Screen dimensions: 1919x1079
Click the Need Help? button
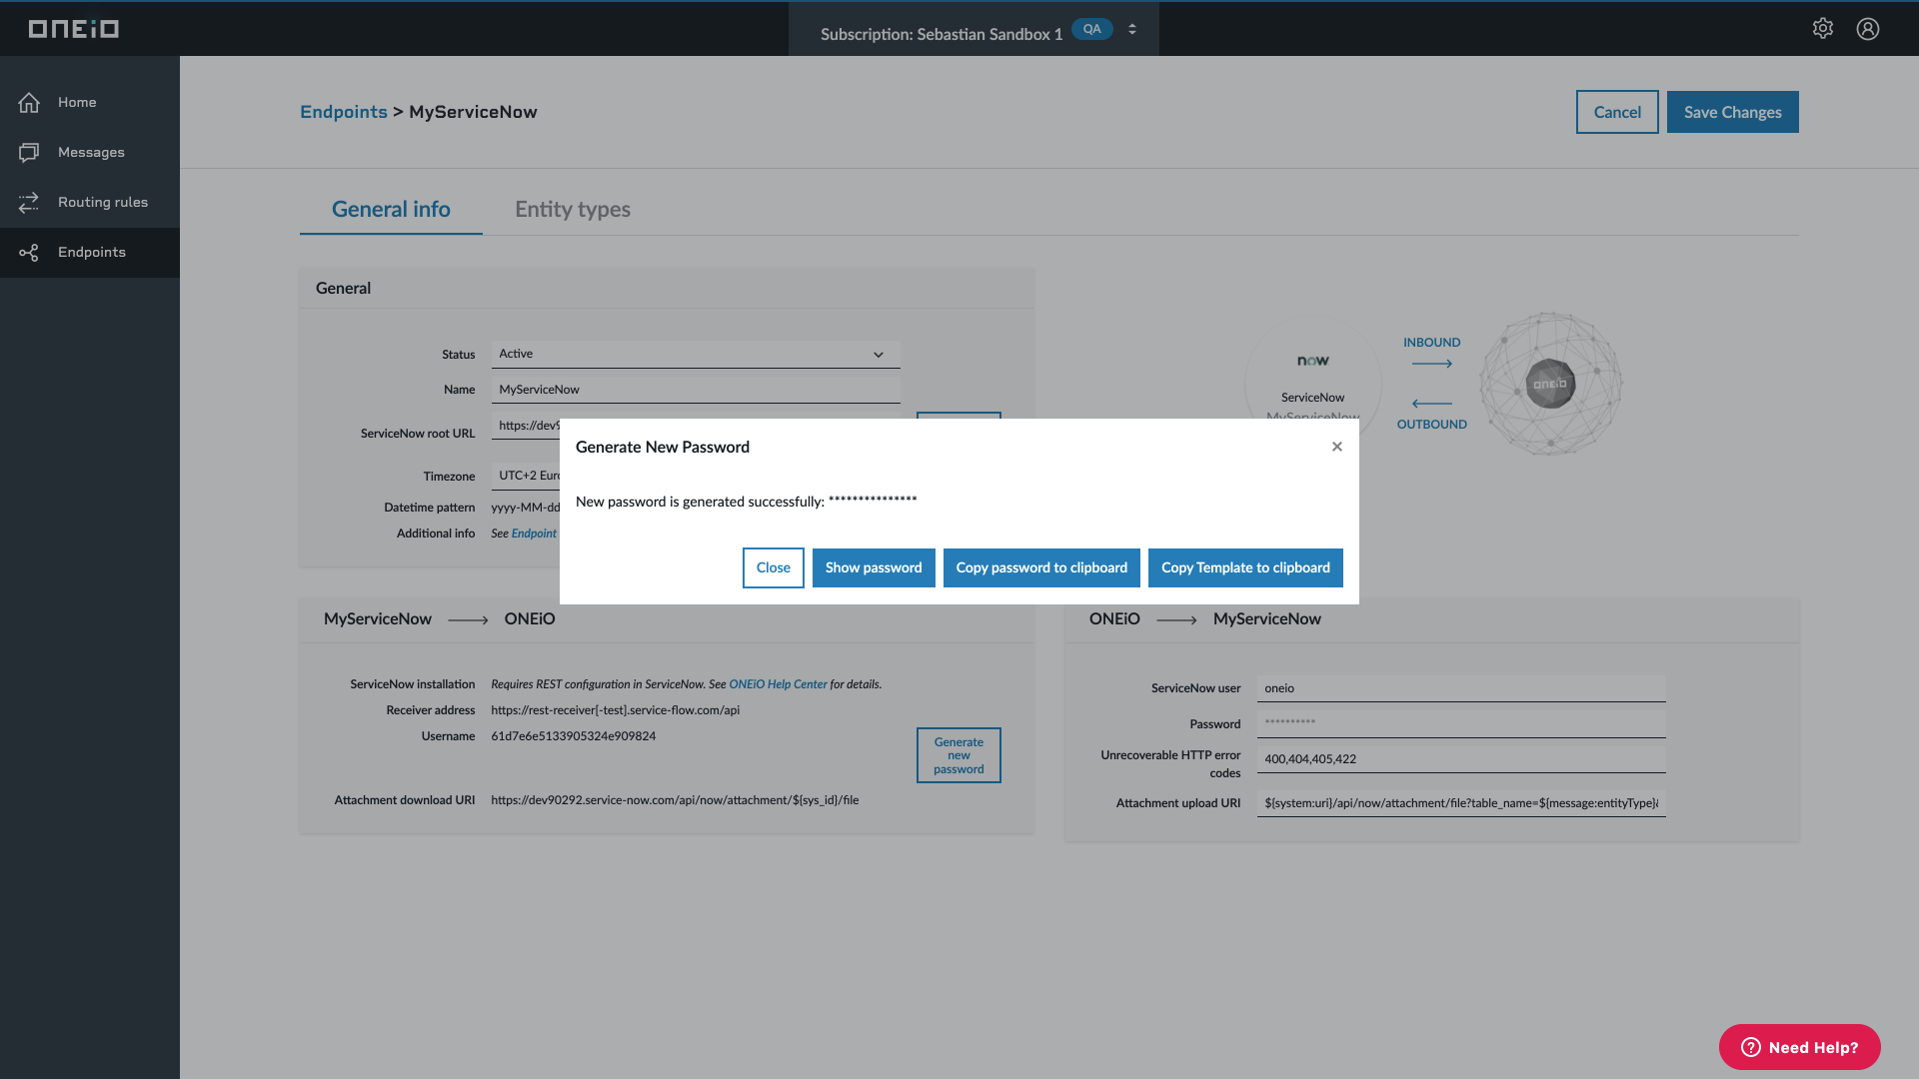tap(1800, 1047)
